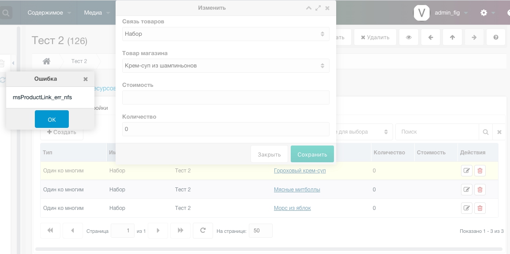This screenshot has width=510, height=254.
Task: Open the gear settings menu
Action: click(484, 13)
